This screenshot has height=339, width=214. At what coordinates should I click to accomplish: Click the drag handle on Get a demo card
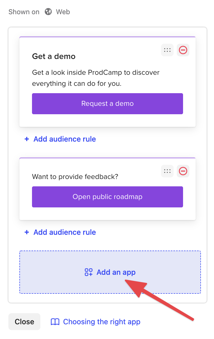pyautogui.click(x=167, y=50)
